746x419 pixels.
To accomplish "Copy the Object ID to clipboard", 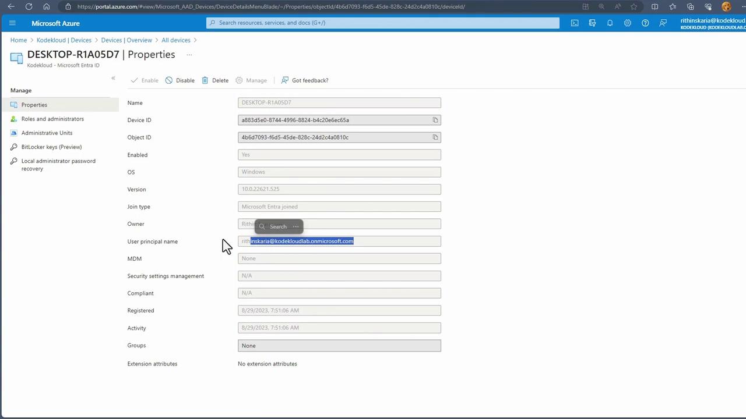I will (435, 137).
